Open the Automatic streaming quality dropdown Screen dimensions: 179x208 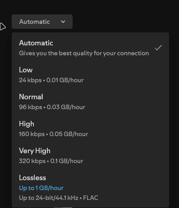point(42,22)
